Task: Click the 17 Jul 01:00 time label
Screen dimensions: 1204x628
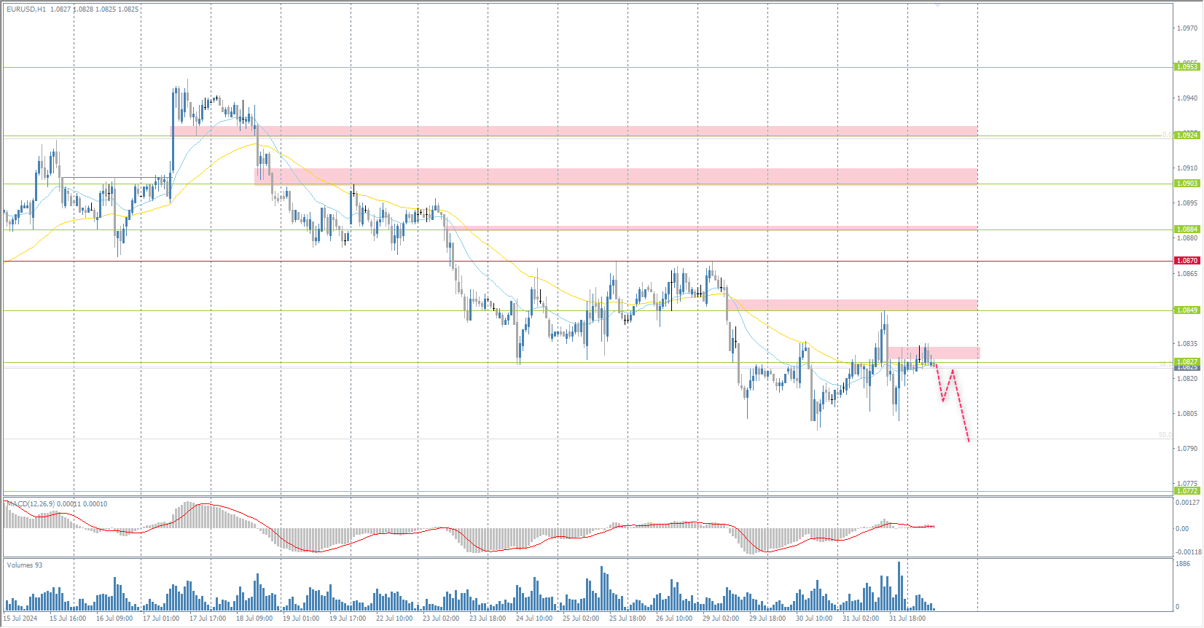Action: click(x=161, y=619)
